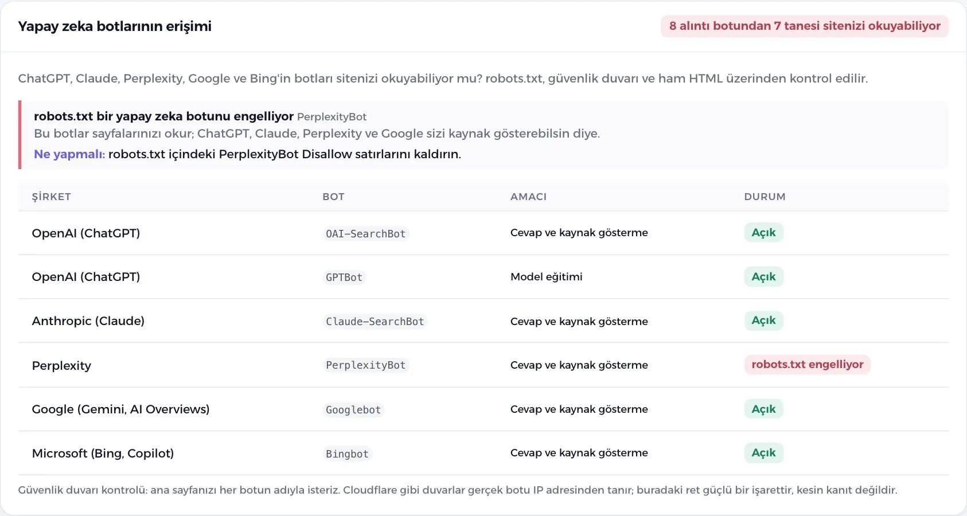Click the OAI-SearchBot bot name
The height and width of the screenshot is (516, 967).
[366, 234]
